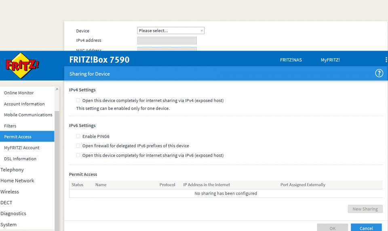Click the Name column header
388x231 pixels.
101,185
